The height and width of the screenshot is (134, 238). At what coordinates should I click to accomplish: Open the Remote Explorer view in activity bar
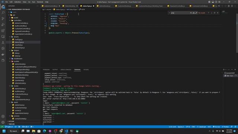pyautogui.click(x=3, y=36)
